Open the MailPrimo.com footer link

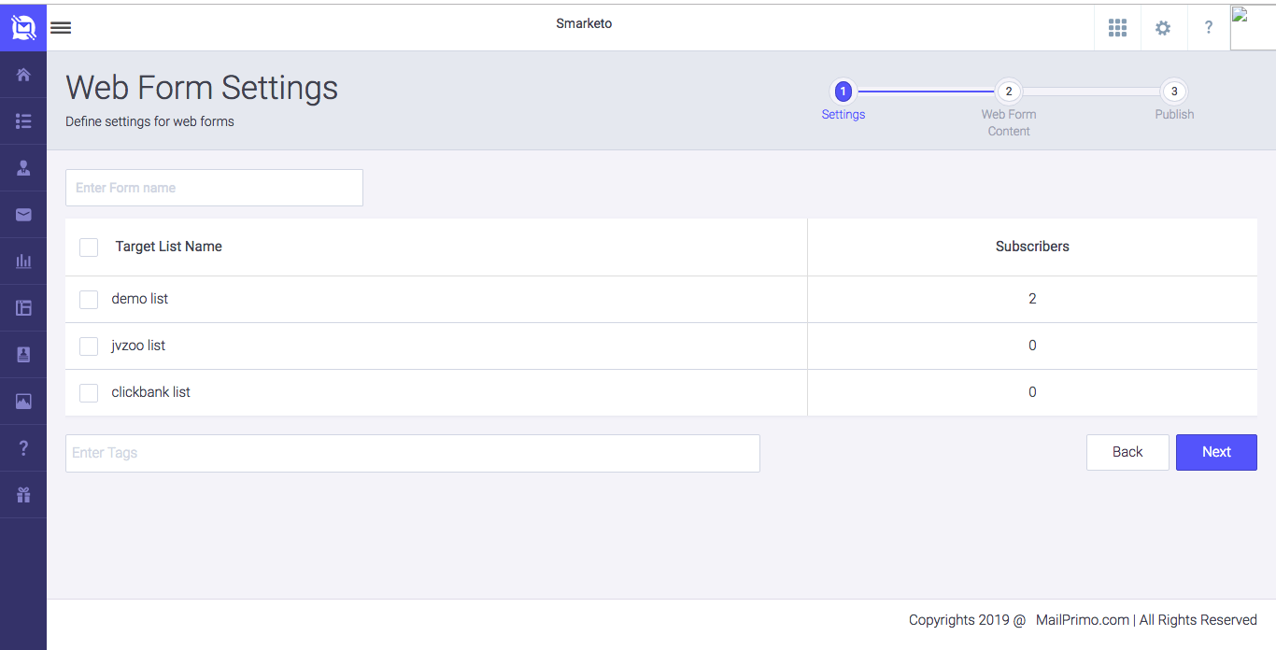(1082, 620)
